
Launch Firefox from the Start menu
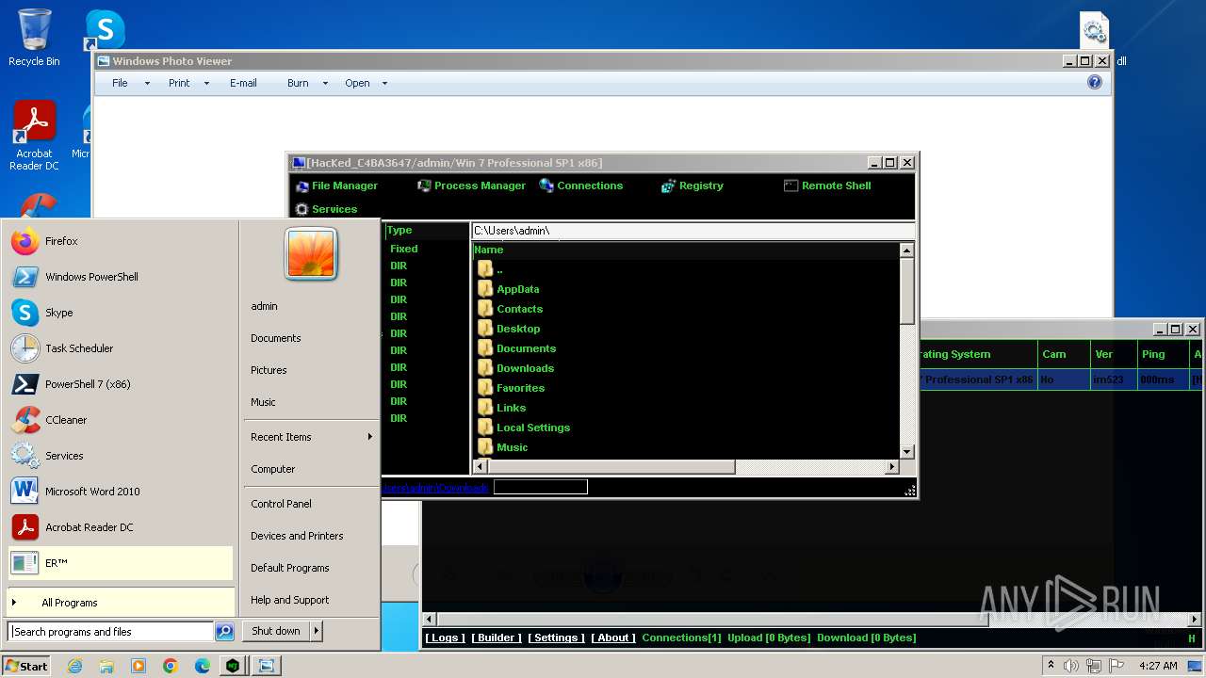click(121, 241)
